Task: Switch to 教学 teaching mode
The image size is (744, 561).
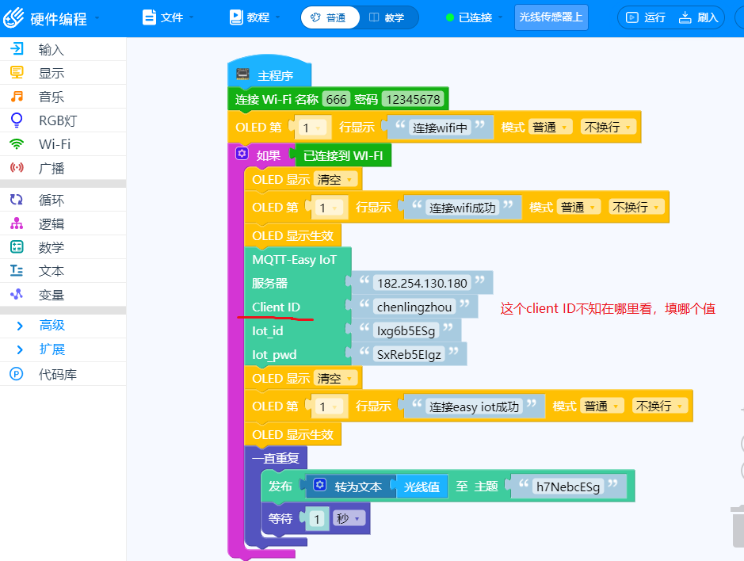Action: [x=387, y=17]
